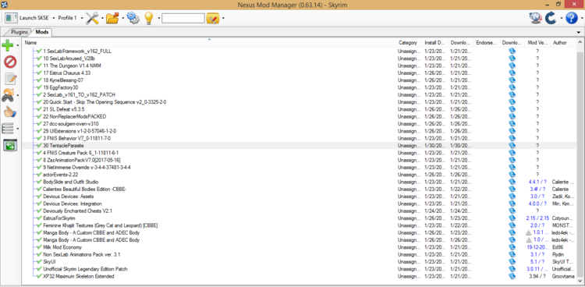Image resolution: width=585 pixels, height=287 pixels.
Task: Toggle checkmark for 3 FNIS Behavior V7_0-11811-7-0
Action: click(x=39, y=138)
